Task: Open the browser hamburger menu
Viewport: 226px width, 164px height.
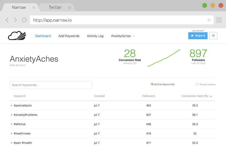Action: pos(219,20)
